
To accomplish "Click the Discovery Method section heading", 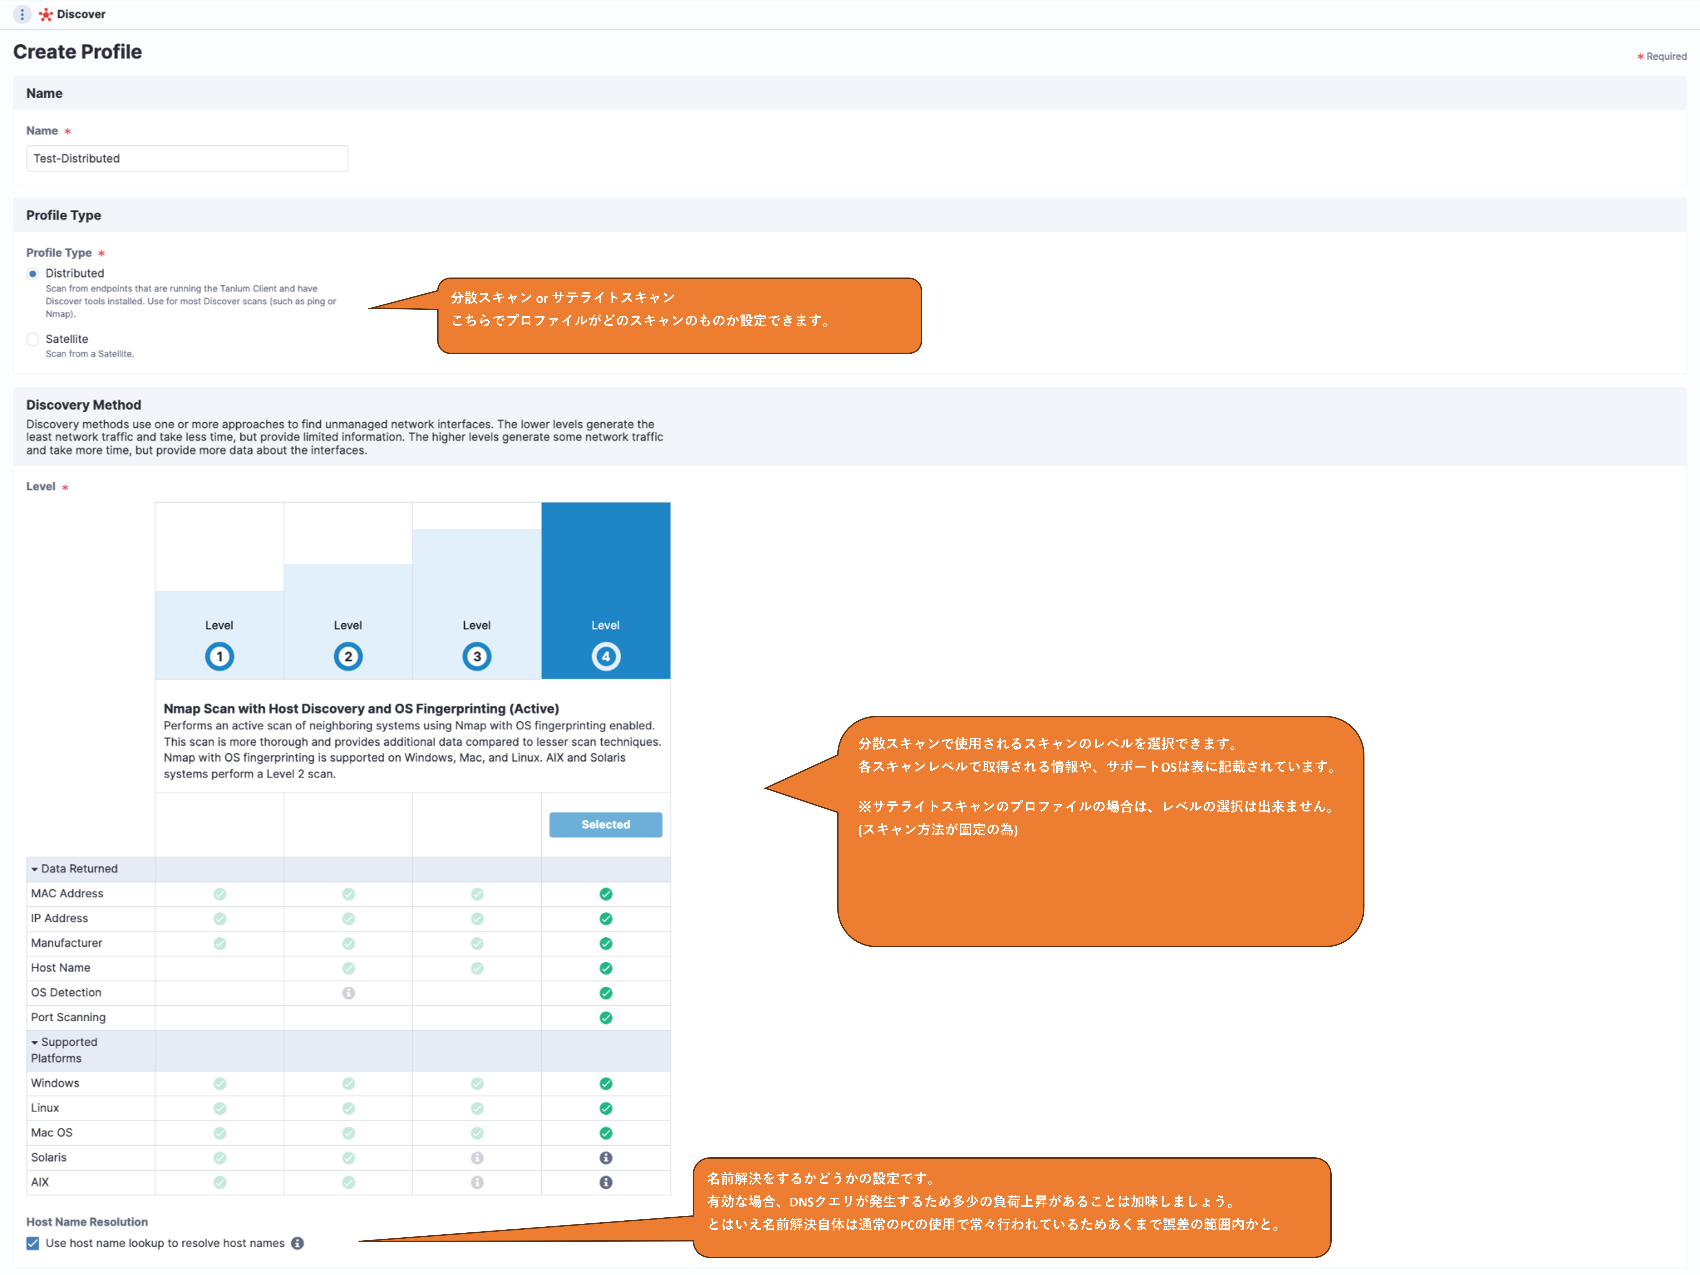I will pyautogui.click(x=84, y=405).
